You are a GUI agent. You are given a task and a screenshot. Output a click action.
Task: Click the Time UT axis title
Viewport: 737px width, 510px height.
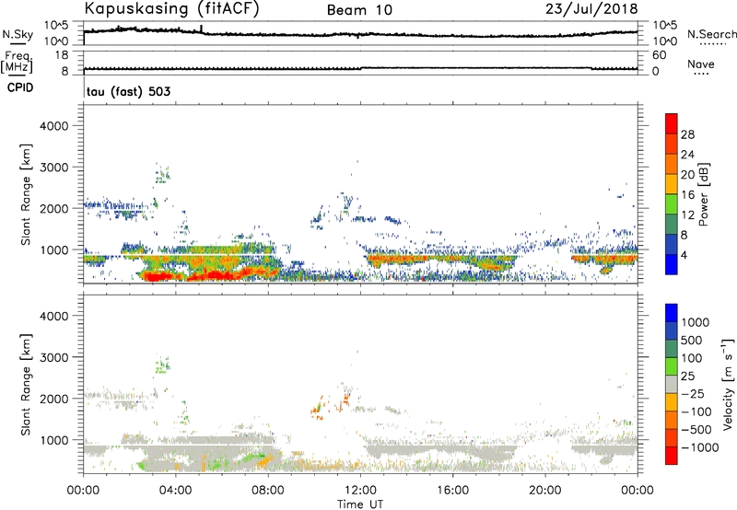point(360,504)
